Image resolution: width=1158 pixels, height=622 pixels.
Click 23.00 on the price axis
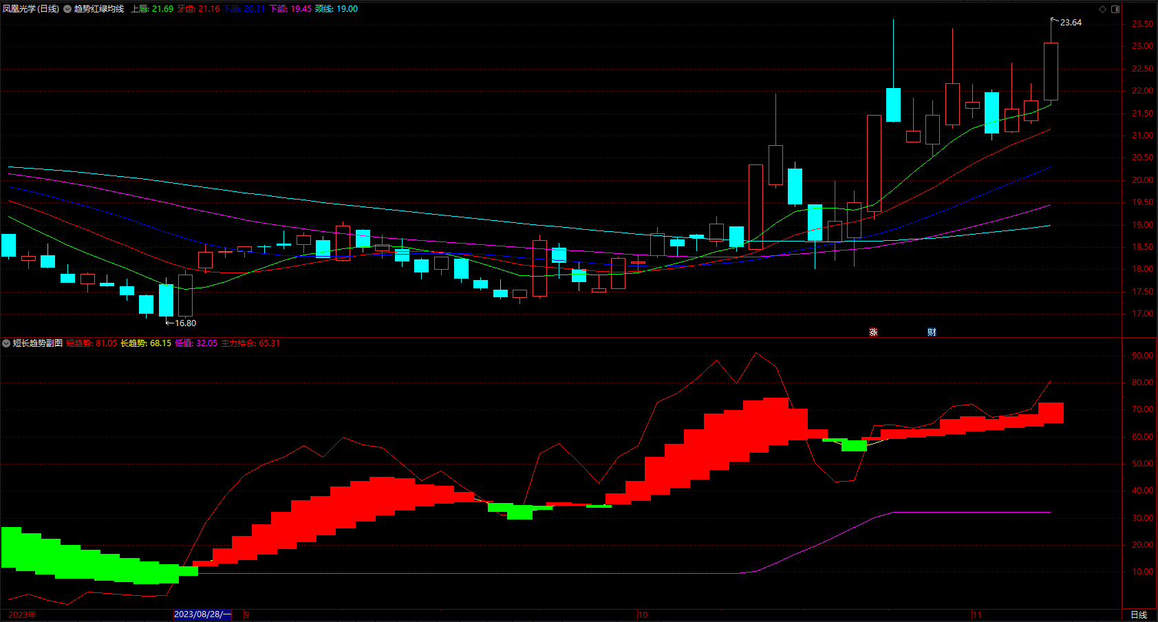pyautogui.click(x=1142, y=46)
